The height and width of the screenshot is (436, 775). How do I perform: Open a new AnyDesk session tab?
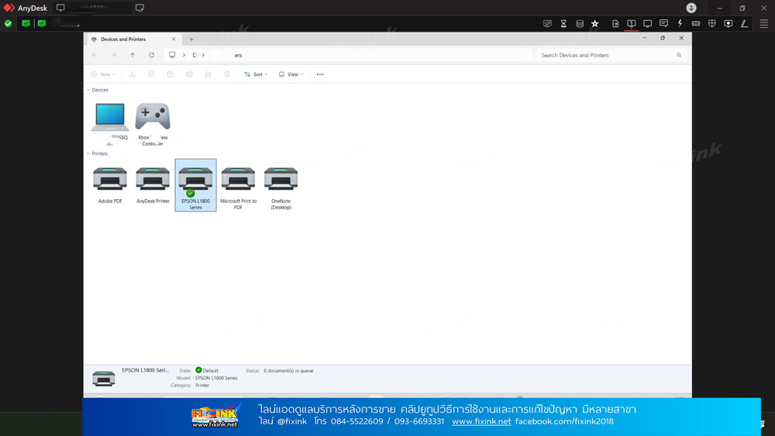(139, 8)
